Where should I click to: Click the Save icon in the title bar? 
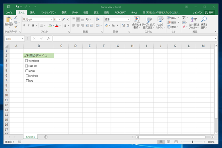[x=9, y=7]
